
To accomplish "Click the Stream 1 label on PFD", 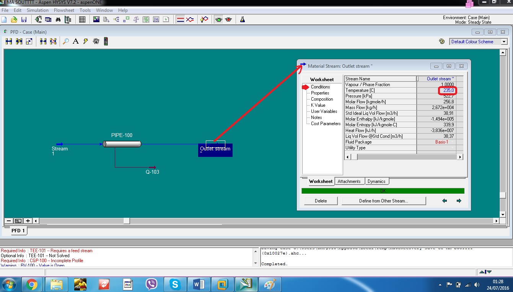I will pyautogui.click(x=60, y=151).
